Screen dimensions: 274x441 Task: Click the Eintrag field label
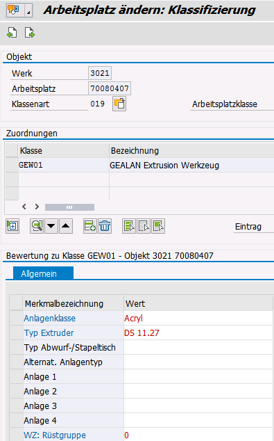tap(248, 227)
